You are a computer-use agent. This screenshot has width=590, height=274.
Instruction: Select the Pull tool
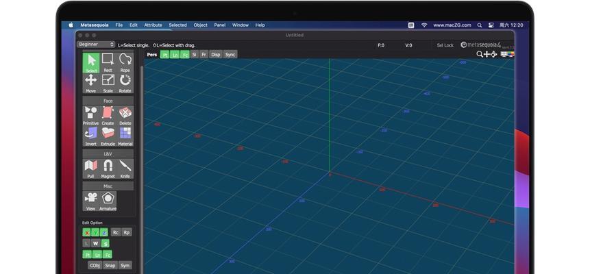point(91,169)
